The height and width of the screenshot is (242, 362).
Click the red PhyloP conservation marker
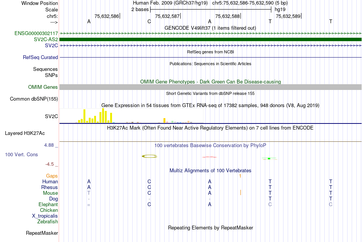210,157
